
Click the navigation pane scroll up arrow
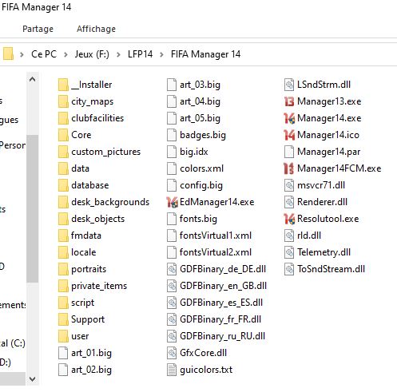[33, 79]
